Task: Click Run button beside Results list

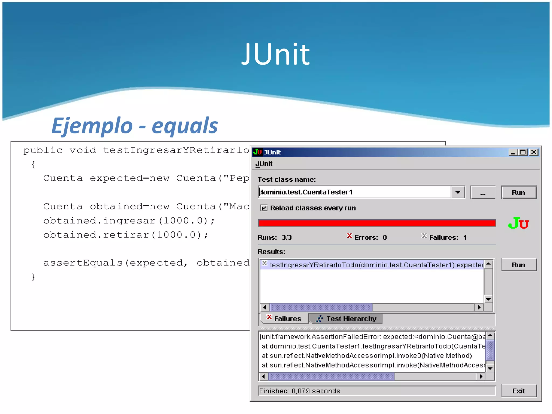Action: coord(519,265)
